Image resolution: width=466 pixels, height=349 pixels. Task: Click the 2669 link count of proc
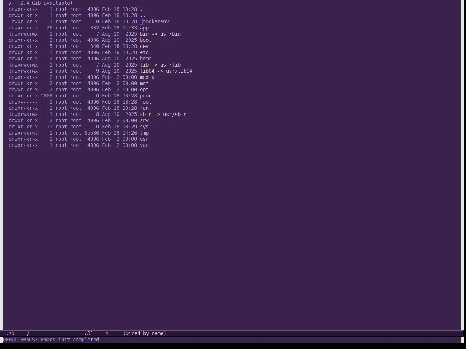coord(47,96)
